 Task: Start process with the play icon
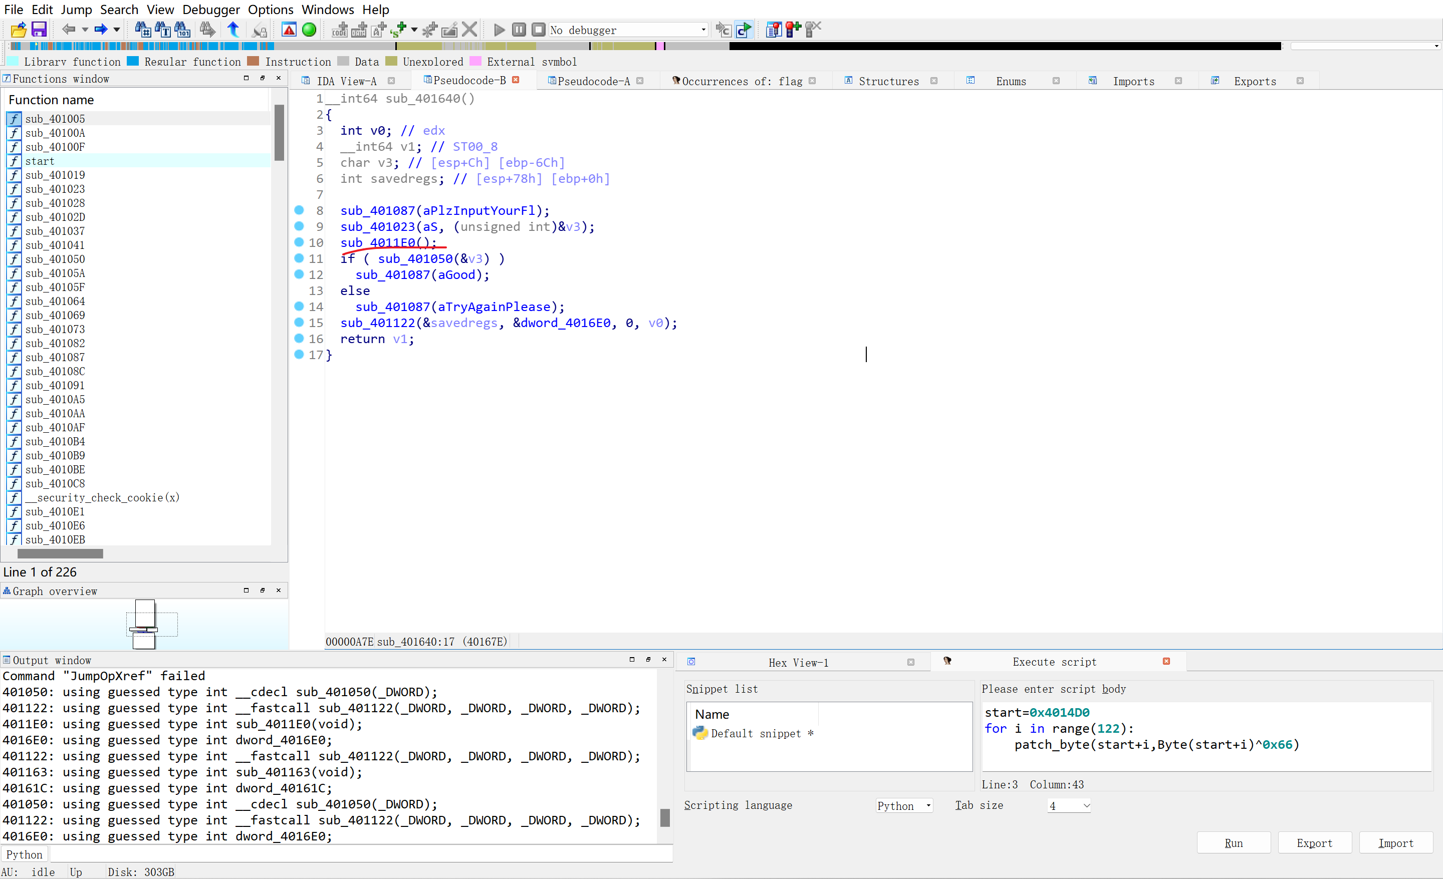tap(499, 29)
